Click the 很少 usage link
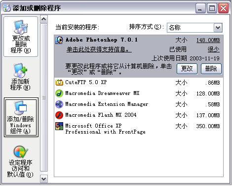Image resolution: width=232 pixels, height=186 pixels. pyautogui.click(x=213, y=49)
